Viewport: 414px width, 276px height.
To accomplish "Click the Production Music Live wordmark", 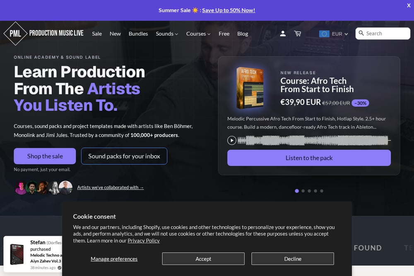I will click(x=56, y=33).
